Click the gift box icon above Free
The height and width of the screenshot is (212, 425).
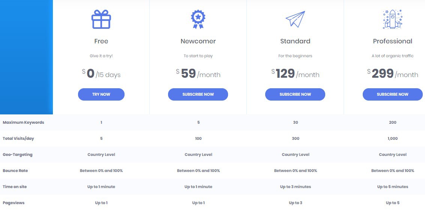101,19
